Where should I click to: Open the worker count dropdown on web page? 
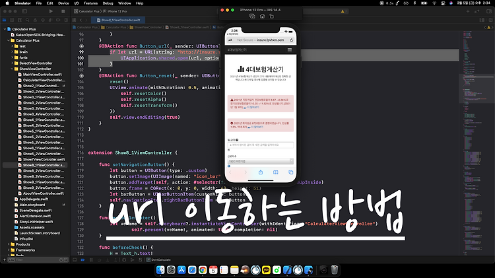(x=261, y=161)
